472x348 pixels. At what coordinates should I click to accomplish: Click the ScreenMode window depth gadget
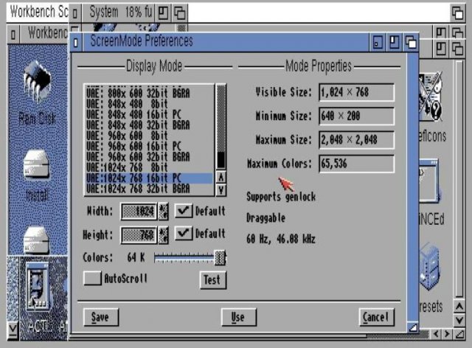click(x=411, y=42)
